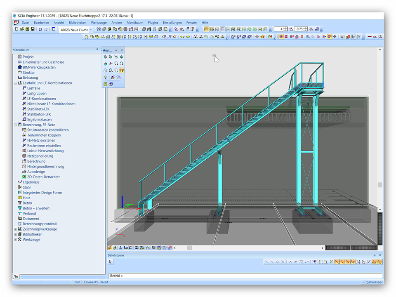396x297 pixels.
Task: Click the light bulb icon in Ansicht panel
Action: (106, 78)
